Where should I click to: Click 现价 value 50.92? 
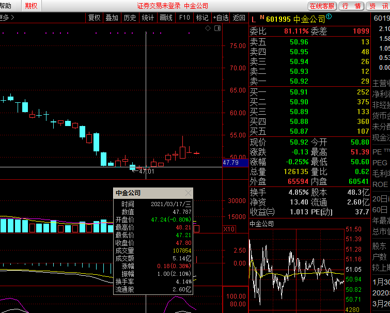click(x=299, y=142)
